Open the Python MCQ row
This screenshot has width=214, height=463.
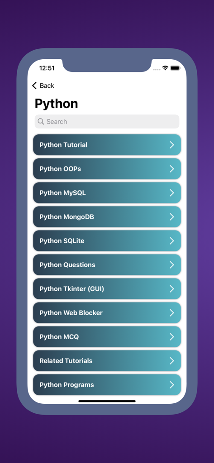[x=107, y=336]
